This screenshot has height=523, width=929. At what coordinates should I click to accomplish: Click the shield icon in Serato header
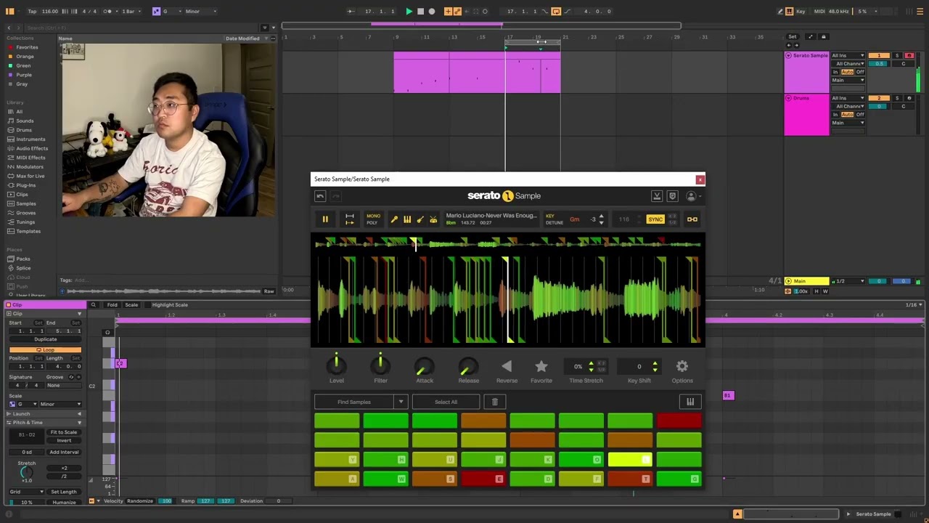point(673,196)
